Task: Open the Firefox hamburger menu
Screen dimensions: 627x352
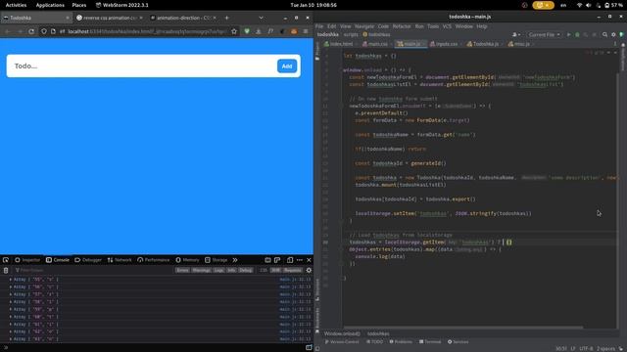Action: point(306,31)
